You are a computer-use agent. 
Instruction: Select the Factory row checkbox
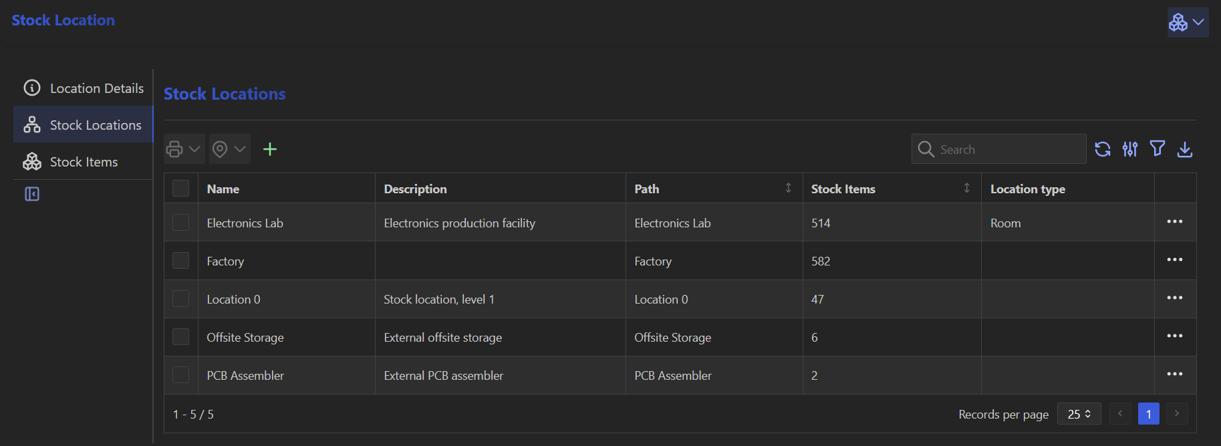point(181,261)
